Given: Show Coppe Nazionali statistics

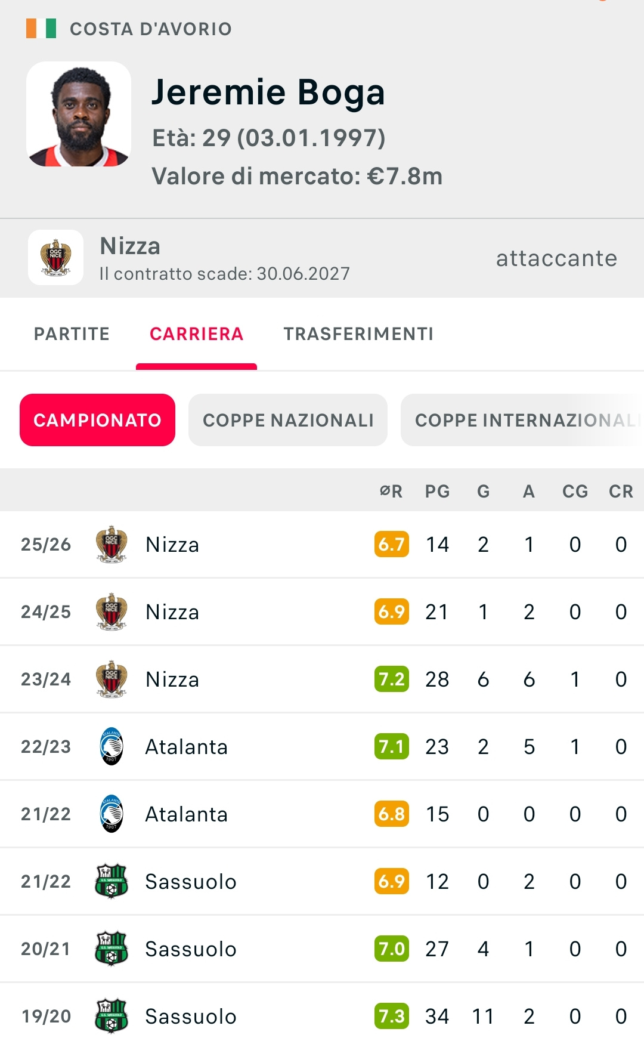Looking at the screenshot, I should coord(288,420).
